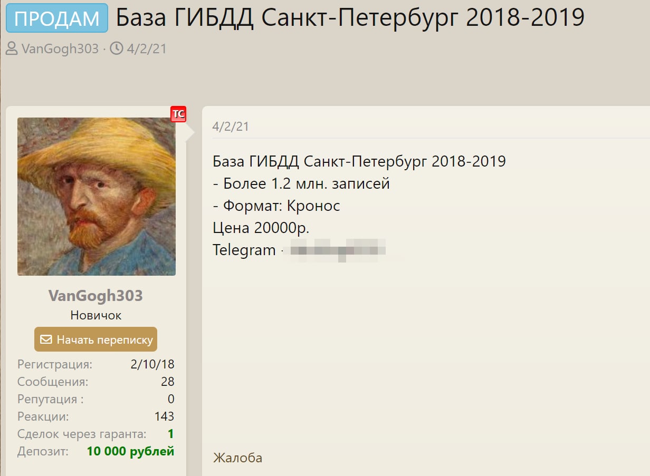
Task: Click the clock icon in thread header
Action: (116, 49)
